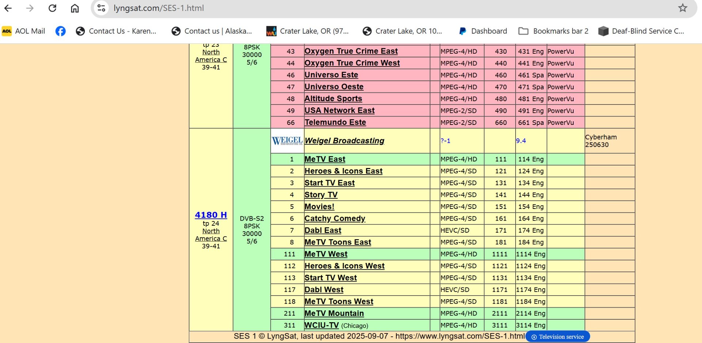Open the Contact us | Alaska bookmark

(x=212, y=31)
